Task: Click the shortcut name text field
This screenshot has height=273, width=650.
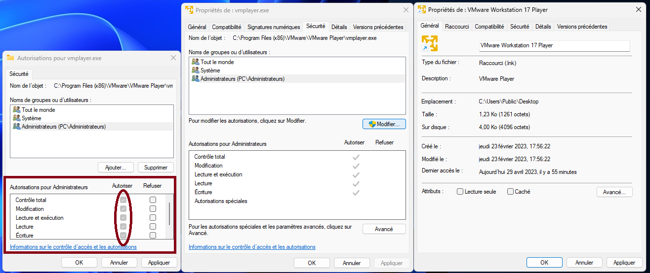Action: [554, 45]
